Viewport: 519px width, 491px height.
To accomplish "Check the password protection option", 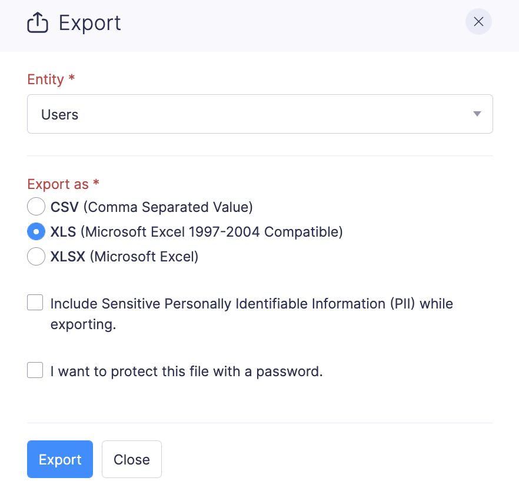I will click(35, 370).
